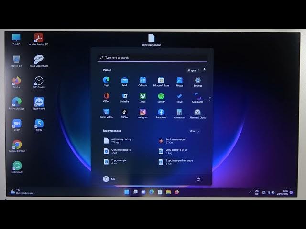Open Settings from pinned apps
This screenshot has height=229, width=306.
coord(197,82)
